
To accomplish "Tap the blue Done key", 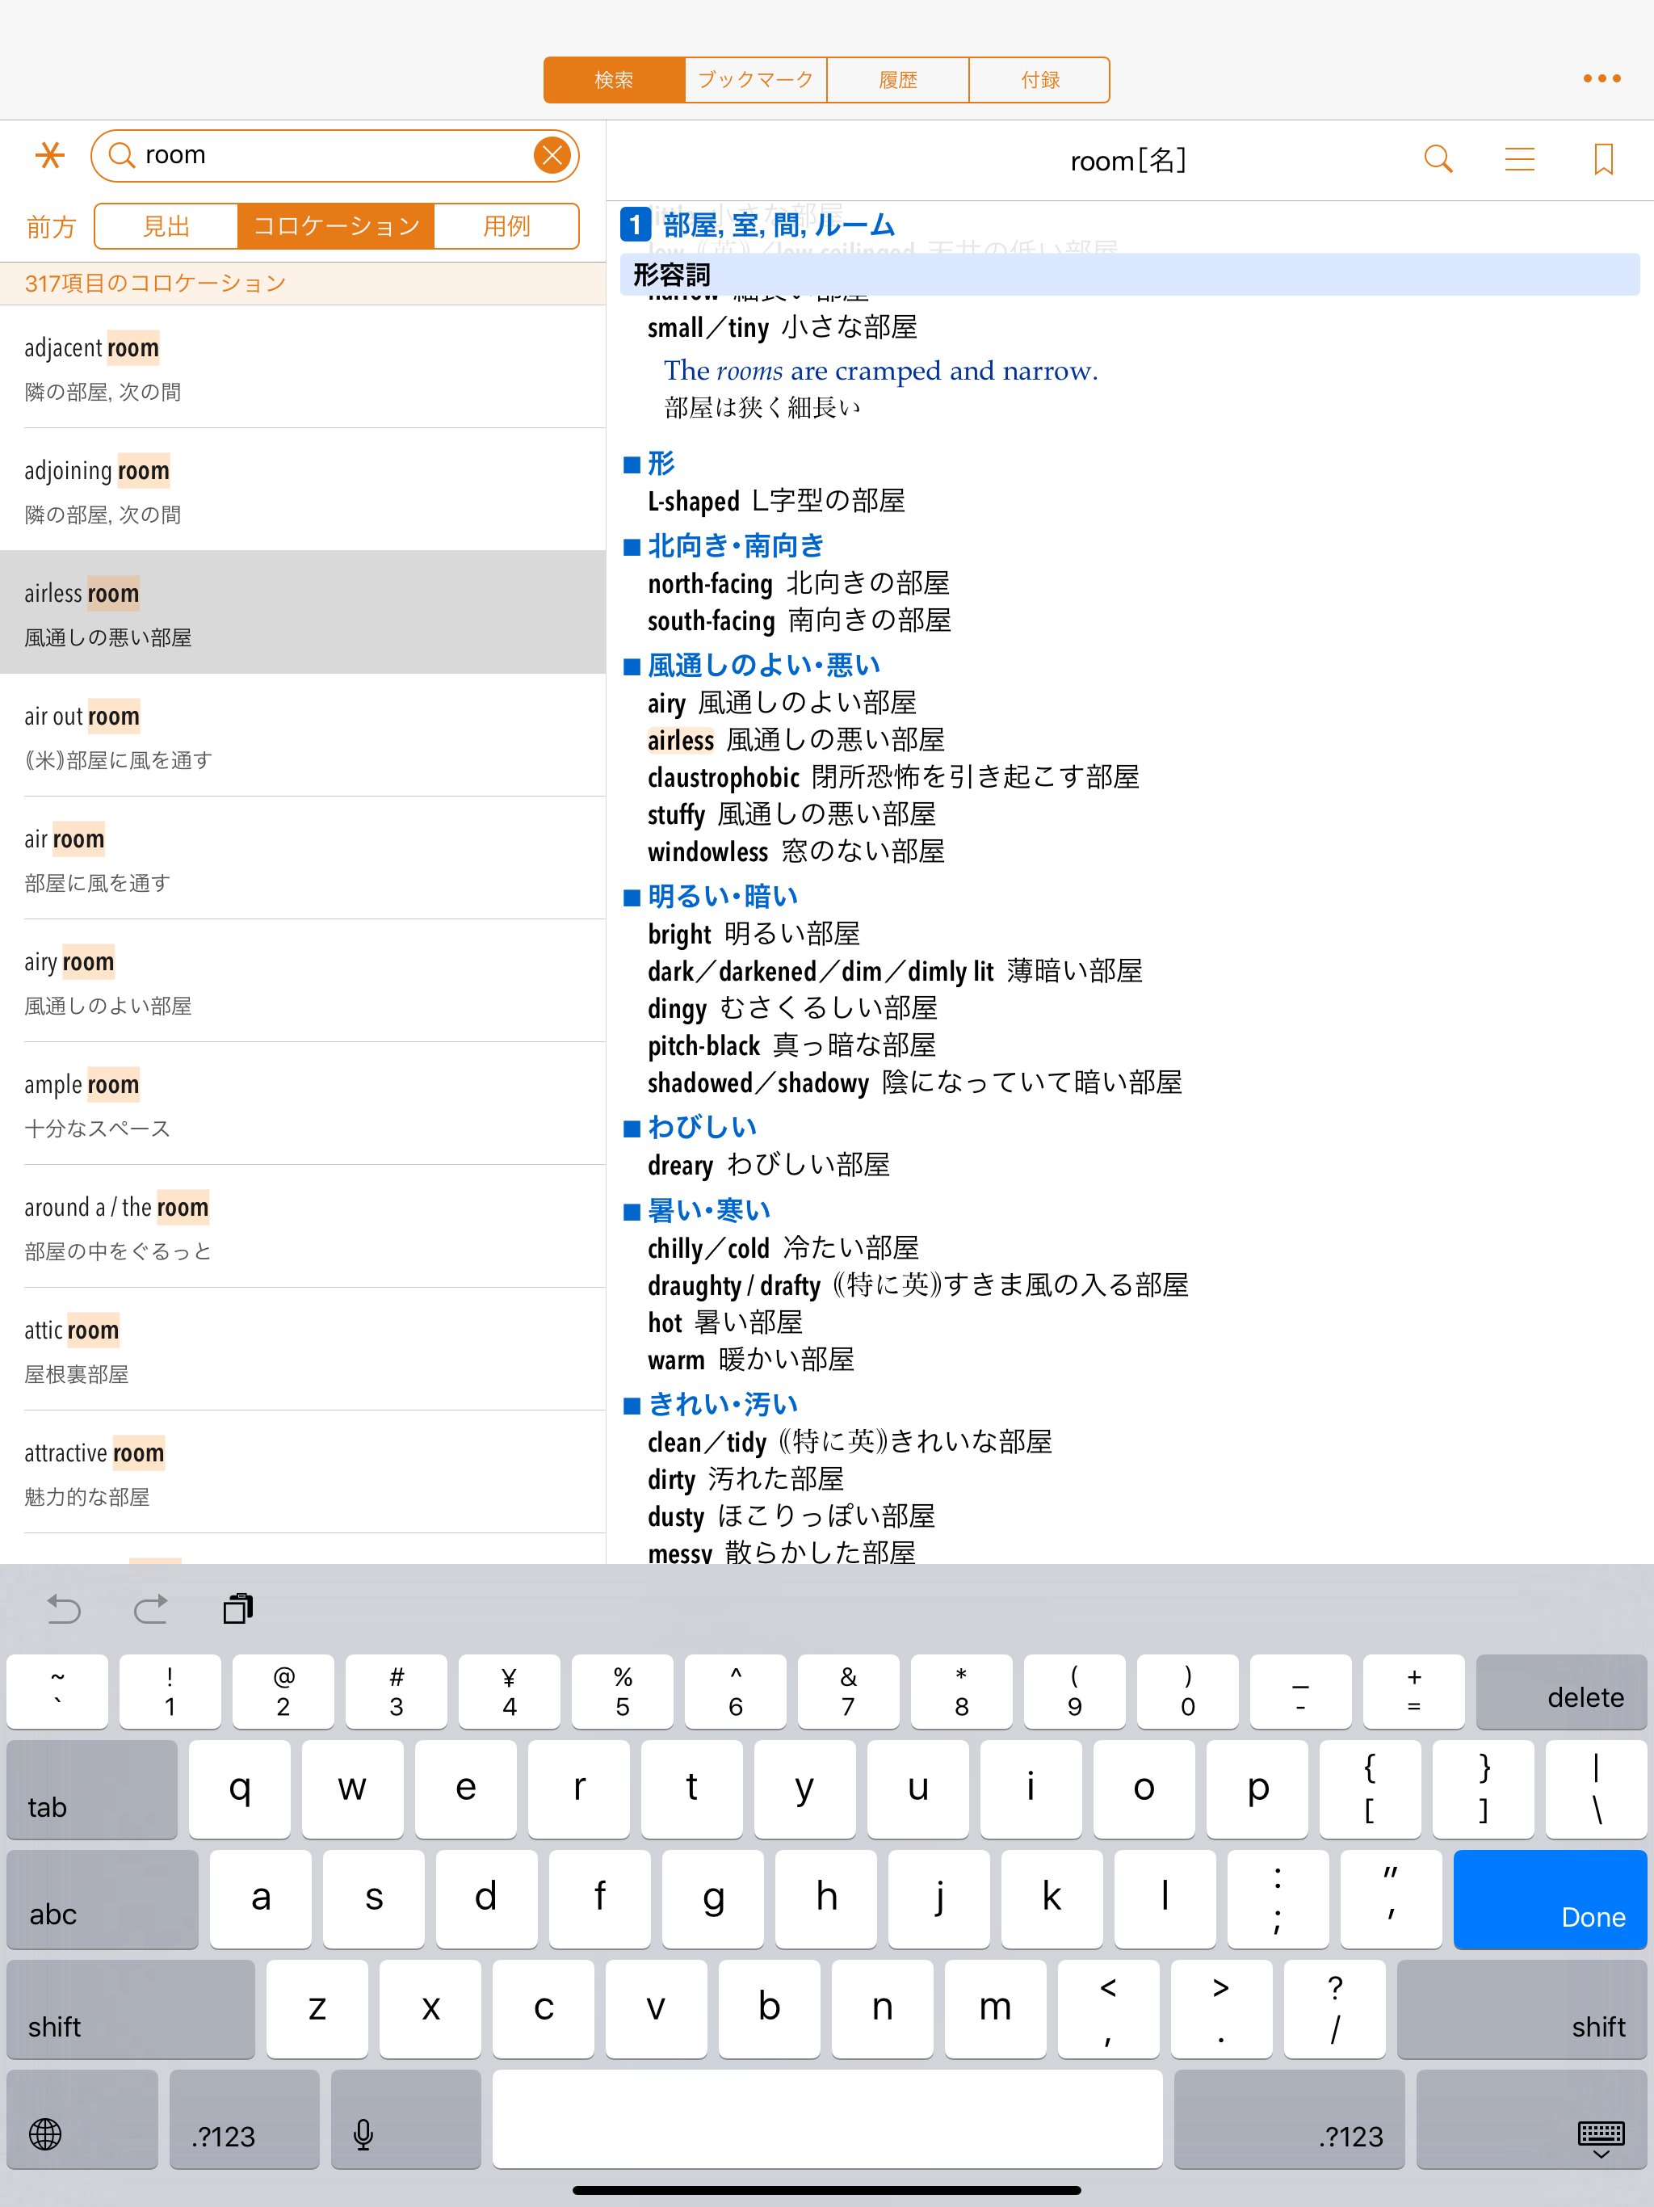I will 1551,1898.
